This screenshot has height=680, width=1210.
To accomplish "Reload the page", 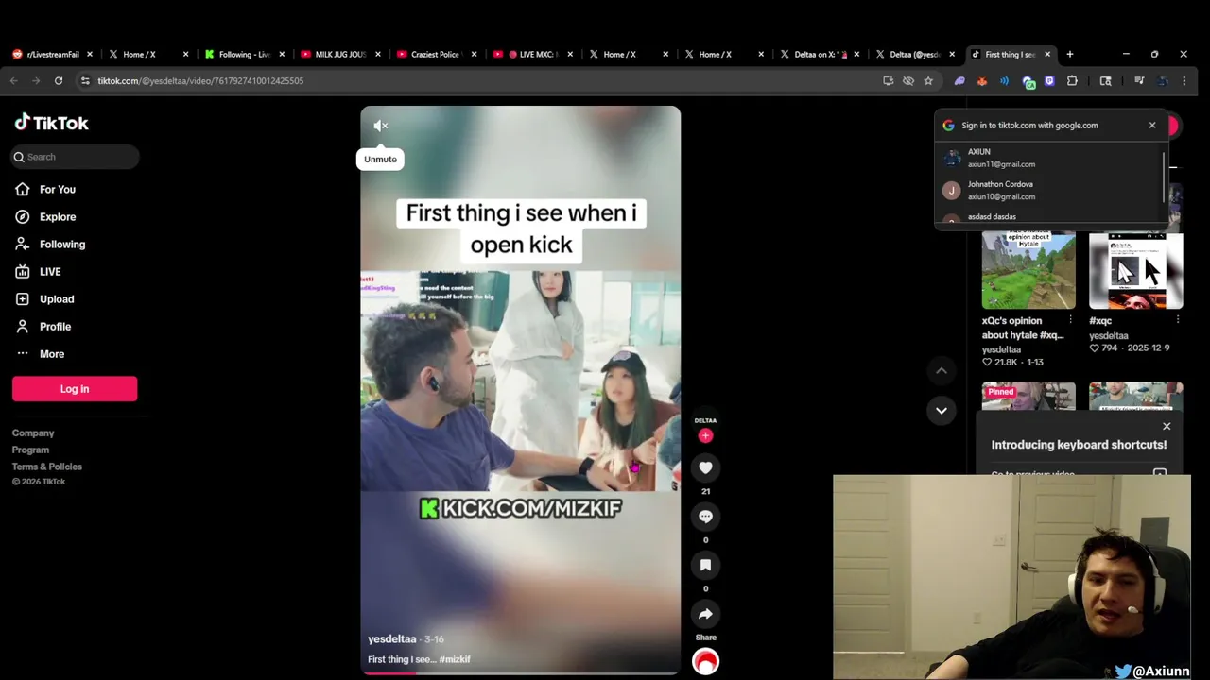I will 59,81.
